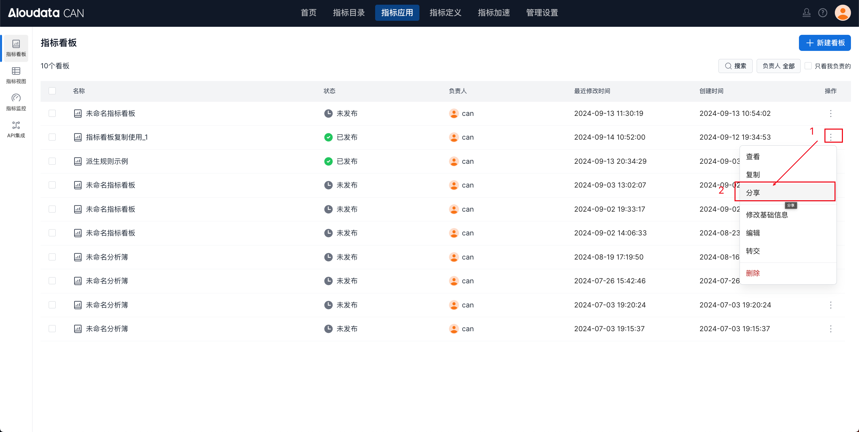Click the help question mark icon
859x432 pixels.
pos(822,13)
